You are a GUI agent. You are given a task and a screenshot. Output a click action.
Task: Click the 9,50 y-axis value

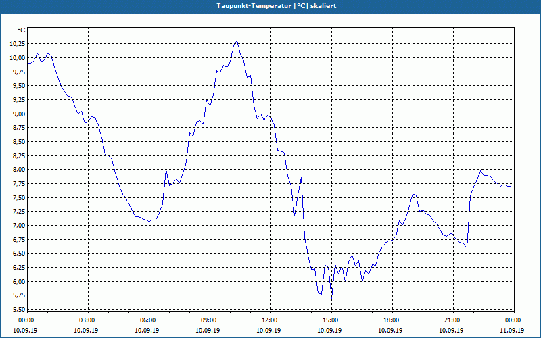[x=19, y=86]
